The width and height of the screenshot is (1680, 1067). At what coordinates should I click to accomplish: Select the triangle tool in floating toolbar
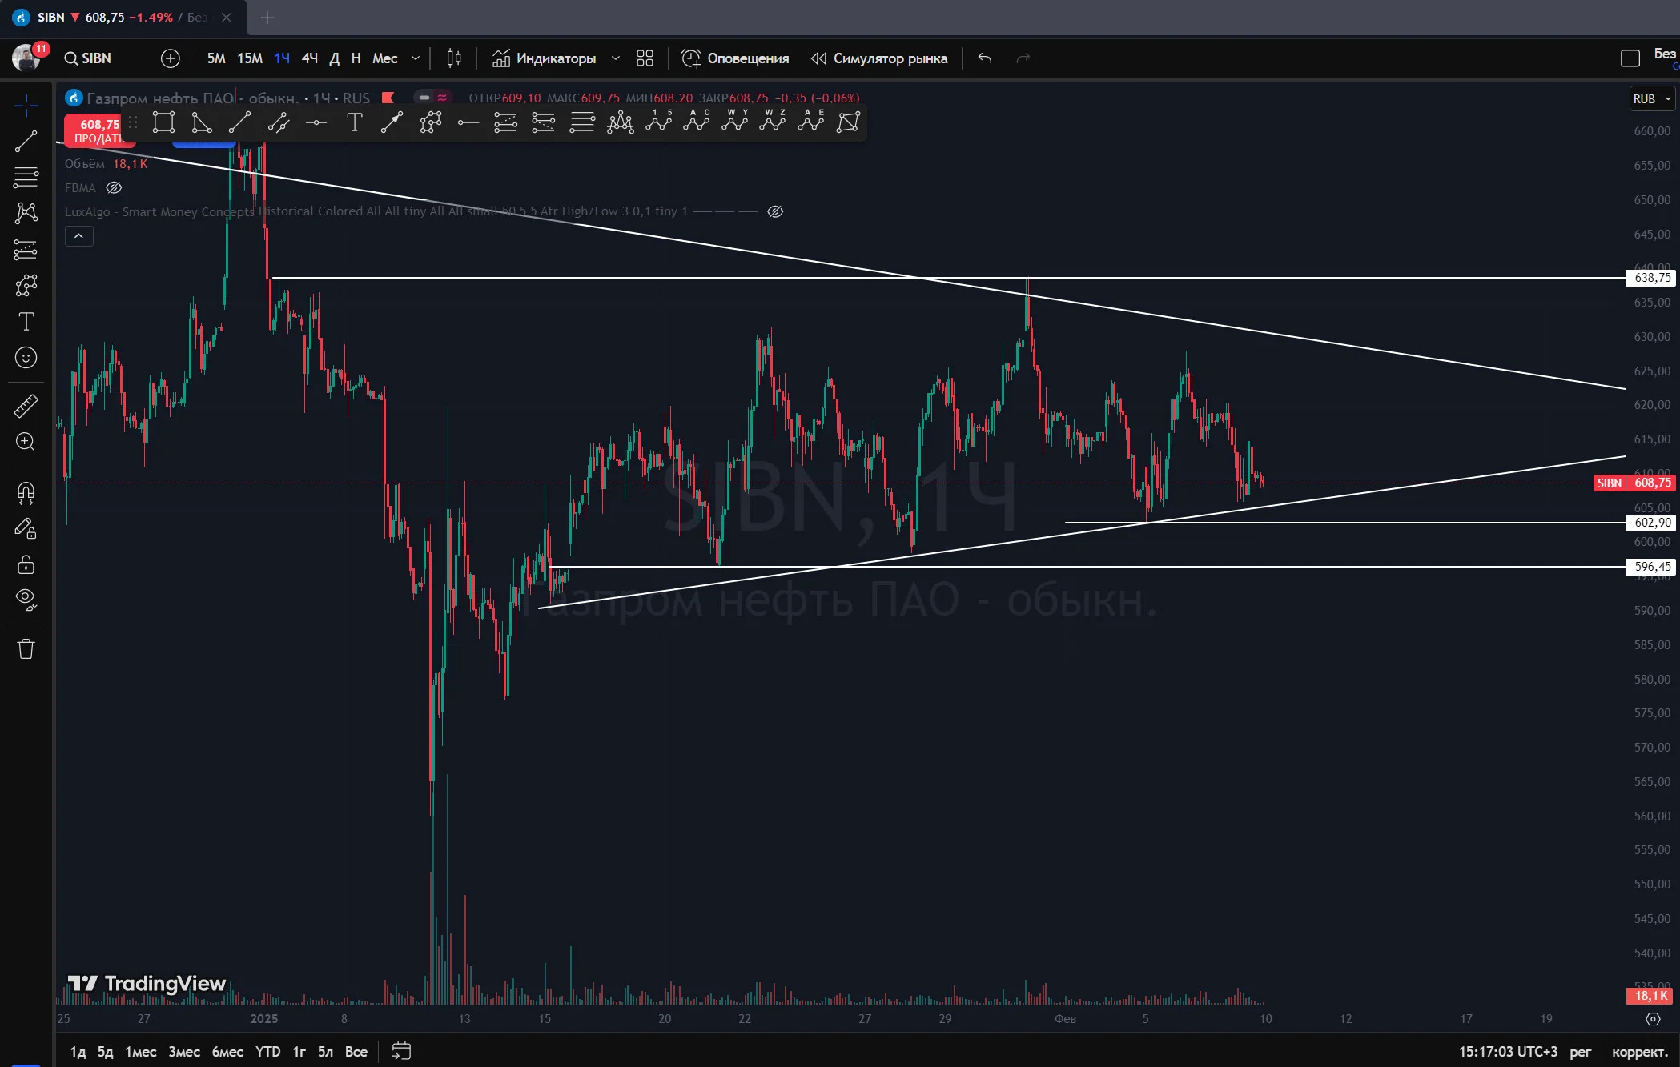pyautogui.click(x=202, y=122)
